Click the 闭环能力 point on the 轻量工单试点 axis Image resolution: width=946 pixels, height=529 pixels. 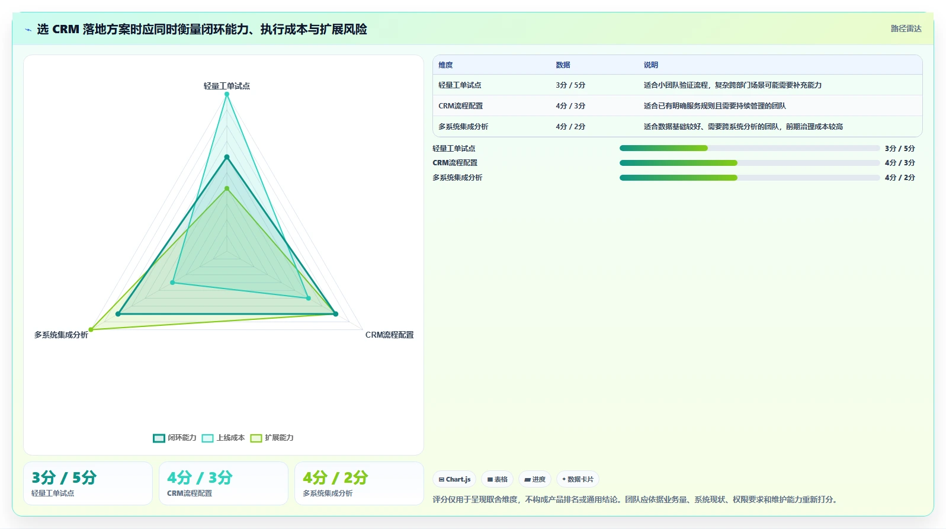(x=227, y=157)
